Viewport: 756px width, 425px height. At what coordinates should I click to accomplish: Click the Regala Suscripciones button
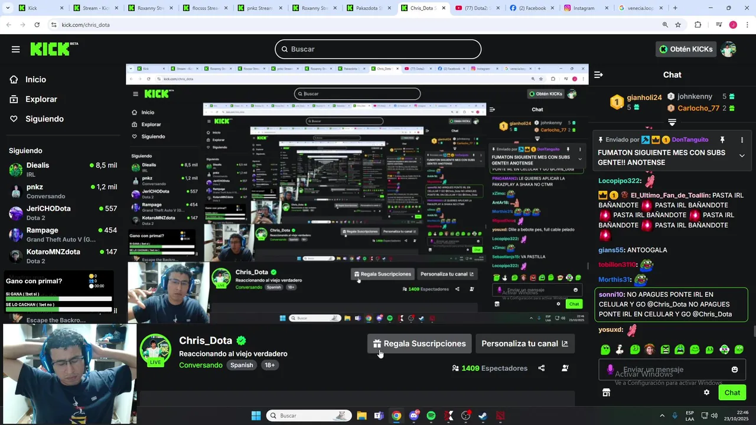tap(419, 344)
